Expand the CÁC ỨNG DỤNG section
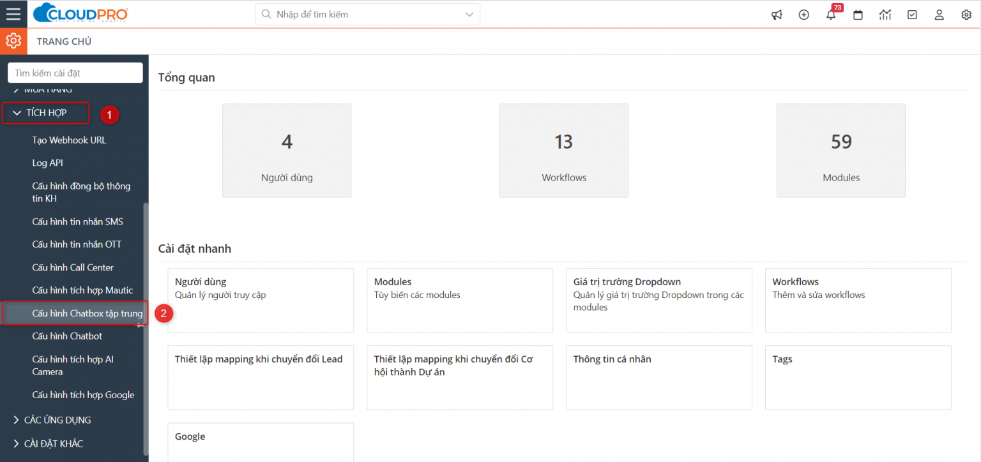 pyautogui.click(x=53, y=420)
